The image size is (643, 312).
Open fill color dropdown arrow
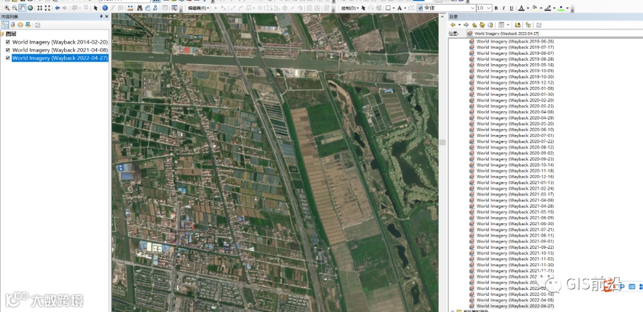[539, 8]
